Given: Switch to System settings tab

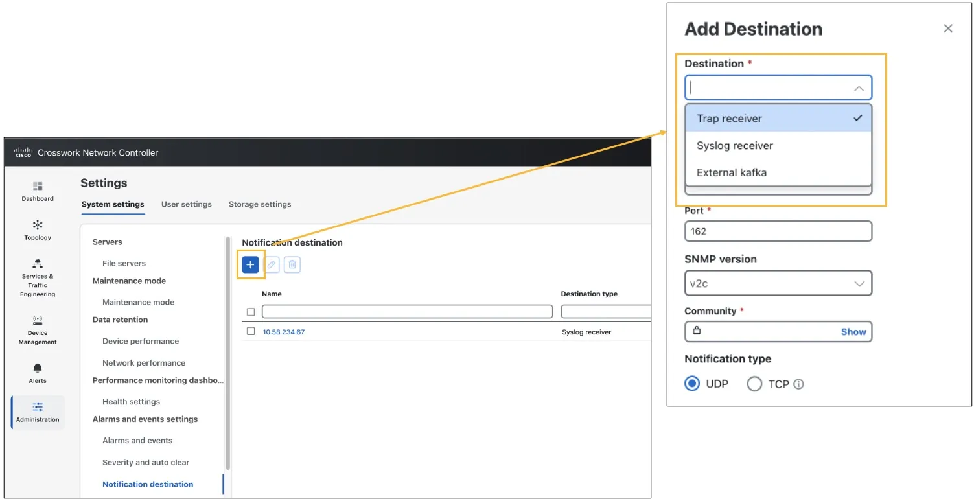Looking at the screenshot, I should (x=113, y=204).
